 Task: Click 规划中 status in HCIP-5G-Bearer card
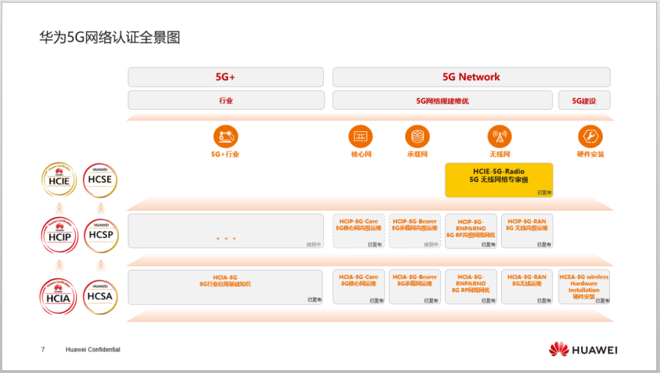431,244
